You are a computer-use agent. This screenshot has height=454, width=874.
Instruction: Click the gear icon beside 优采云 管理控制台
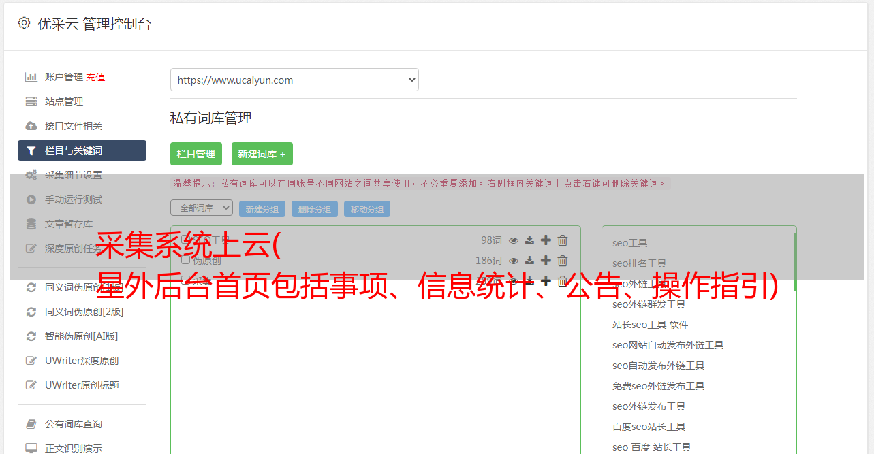click(24, 23)
